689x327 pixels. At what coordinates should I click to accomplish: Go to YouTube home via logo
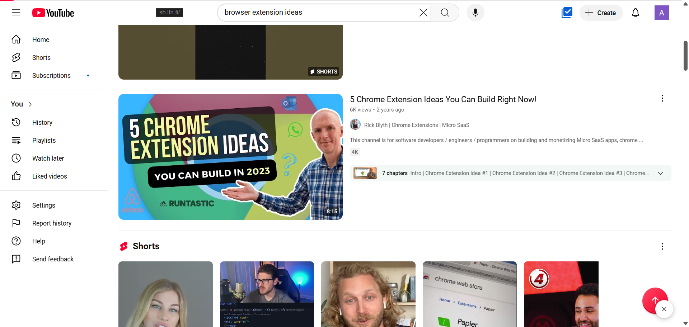pyautogui.click(x=53, y=13)
